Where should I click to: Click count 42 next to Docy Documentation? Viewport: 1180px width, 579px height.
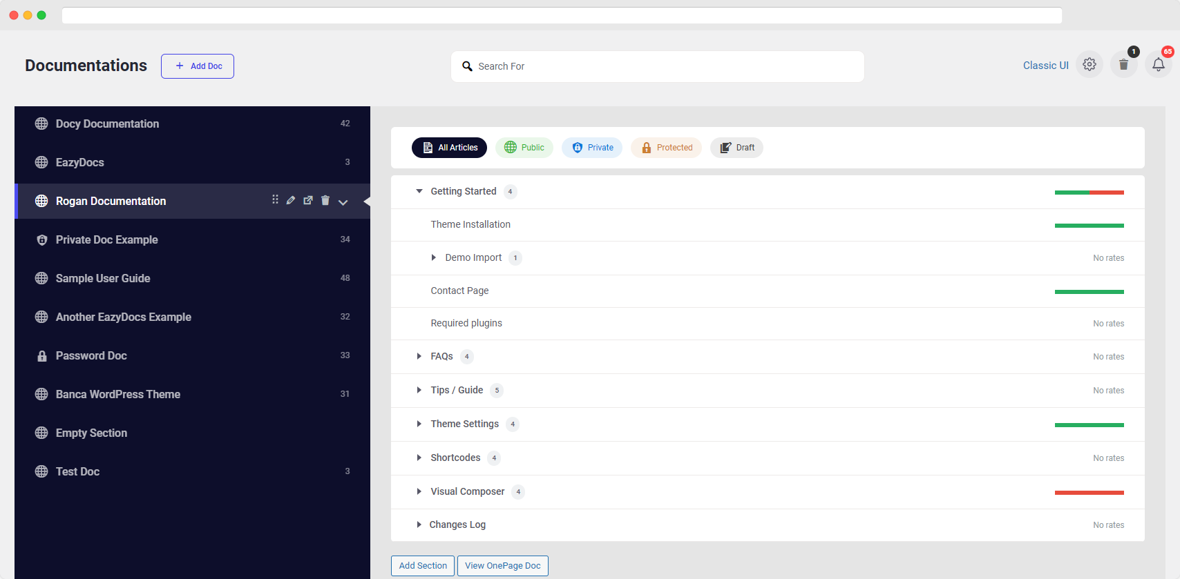345,124
